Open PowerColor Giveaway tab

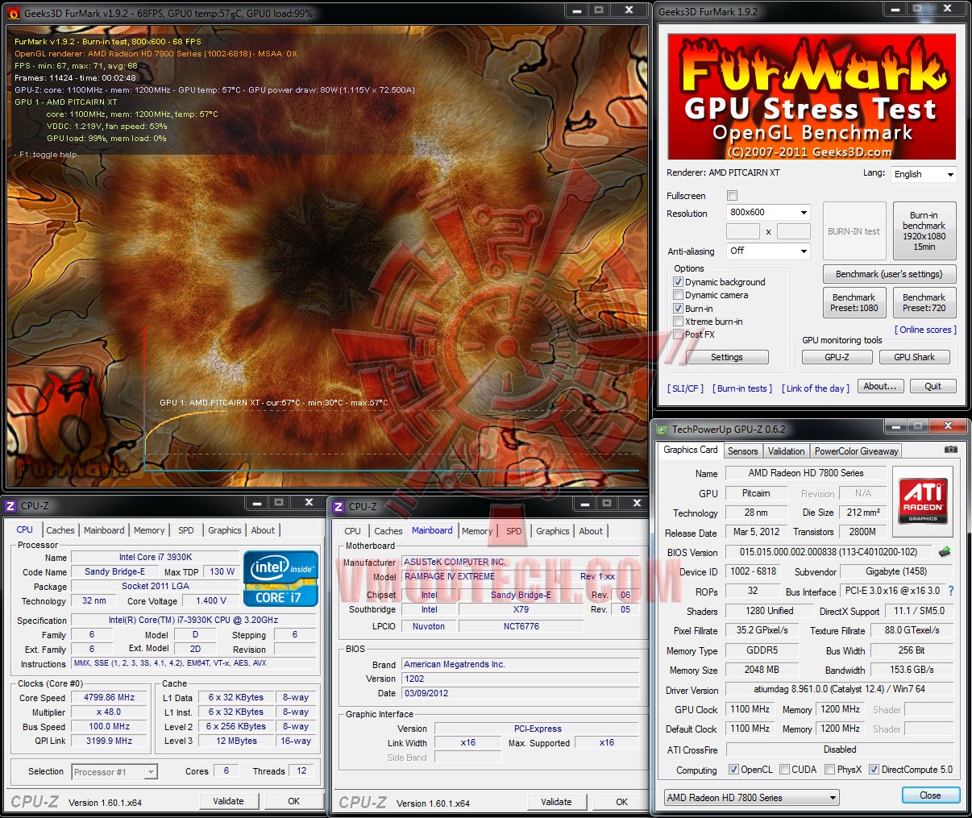click(x=856, y=451)
